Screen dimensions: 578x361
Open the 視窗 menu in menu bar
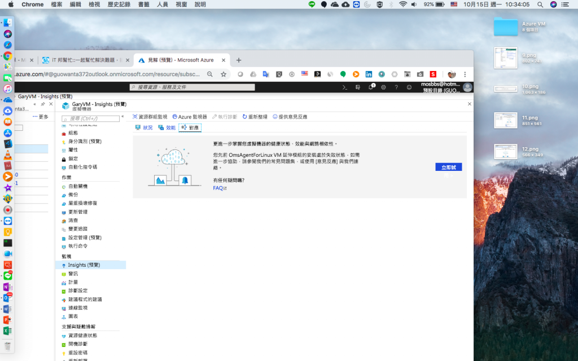click(x=181, y=5)
